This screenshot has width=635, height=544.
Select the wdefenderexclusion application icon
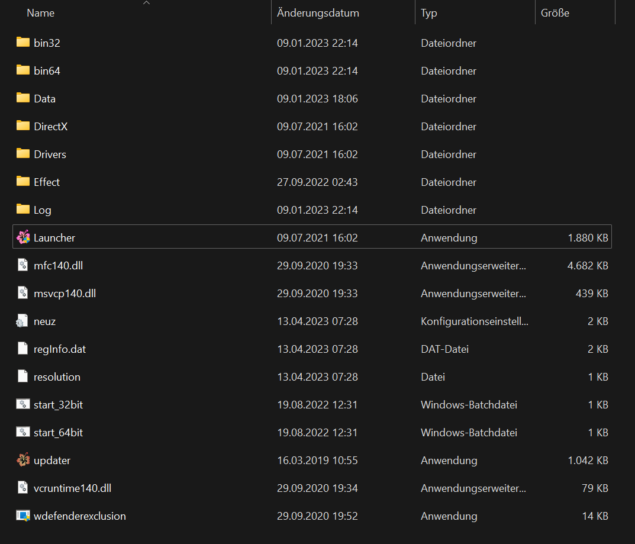23,516
